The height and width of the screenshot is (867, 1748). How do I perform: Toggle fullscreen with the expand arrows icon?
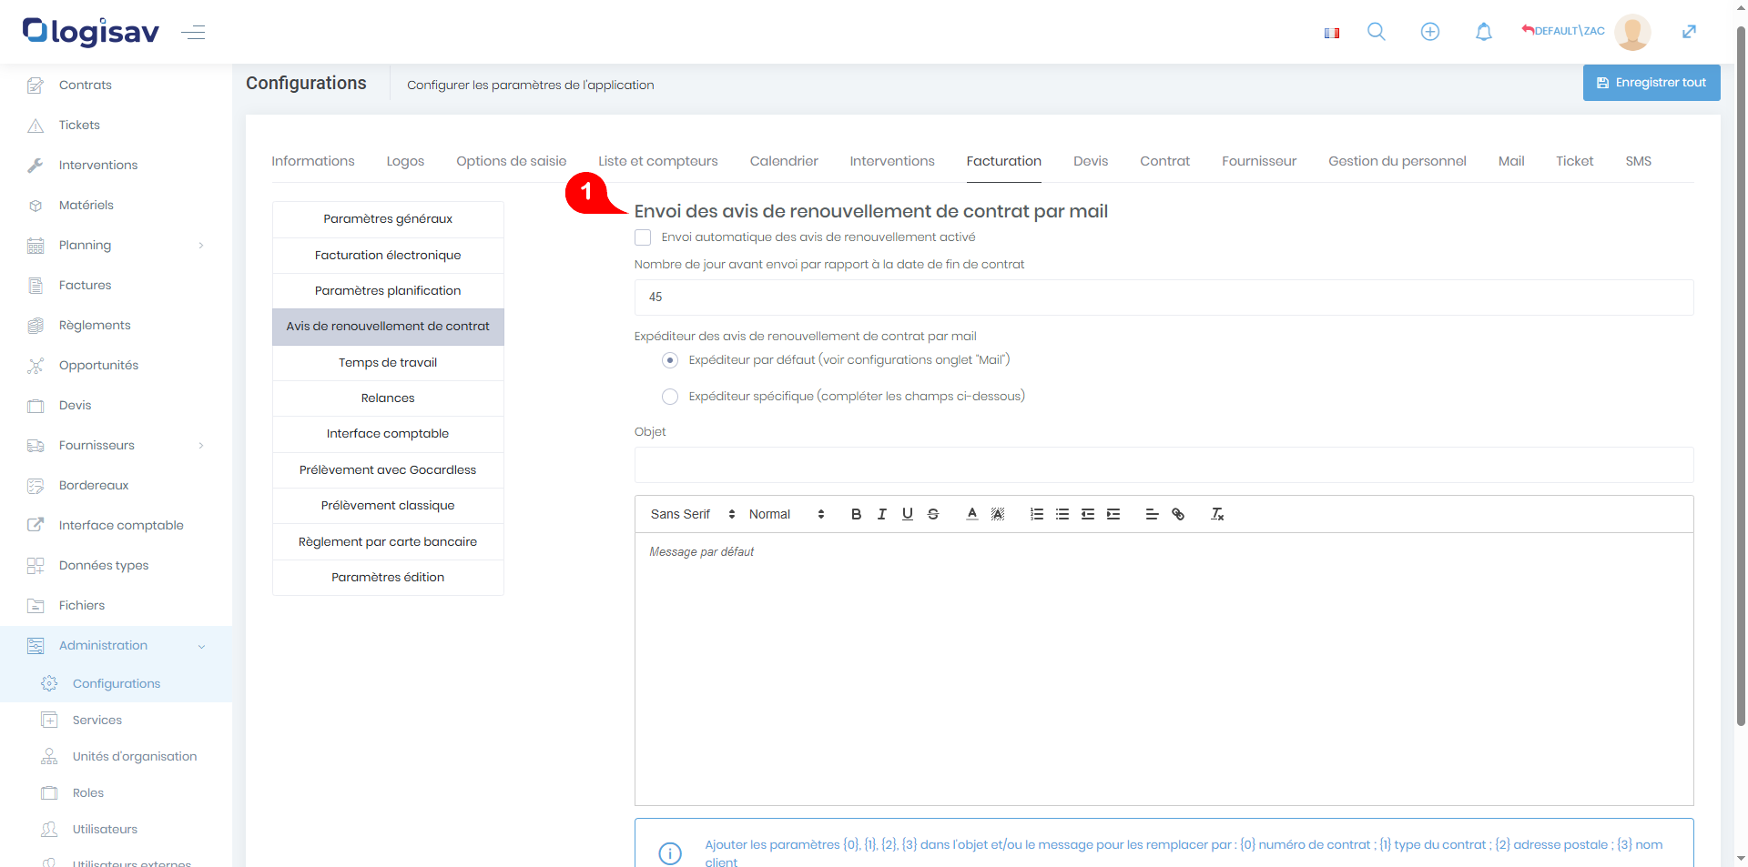[x=1689, y=32]
